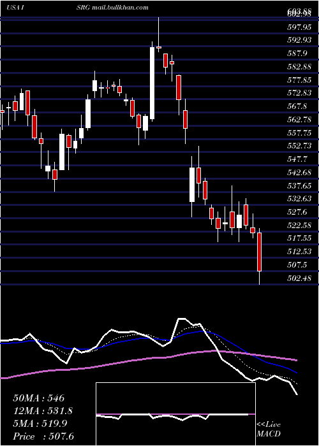Click the 527.6 price axis label
The width and height of the screenshot is (319, 446).
point(297,212)
